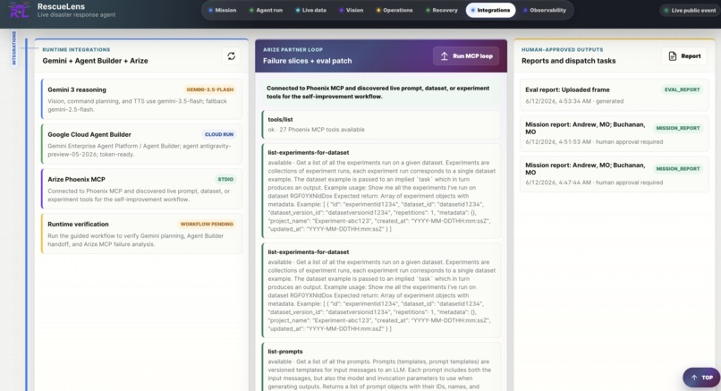Open 'Eval report: Uploaded frame' entry

point(615,95)
